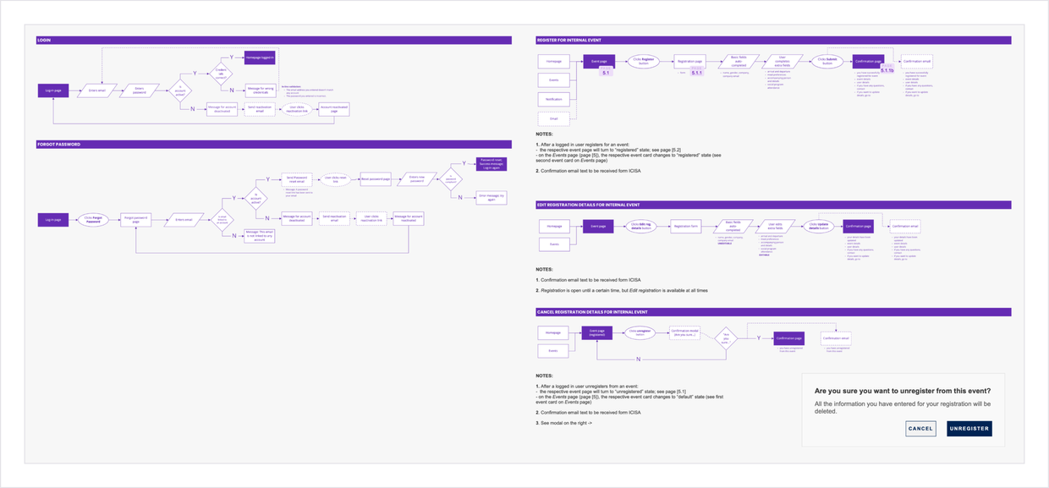The width and height of the screenshot is (1049, 488).
Task: Click the 'Credentials correct?' decision diamond
Action: (x=221, y=73)
